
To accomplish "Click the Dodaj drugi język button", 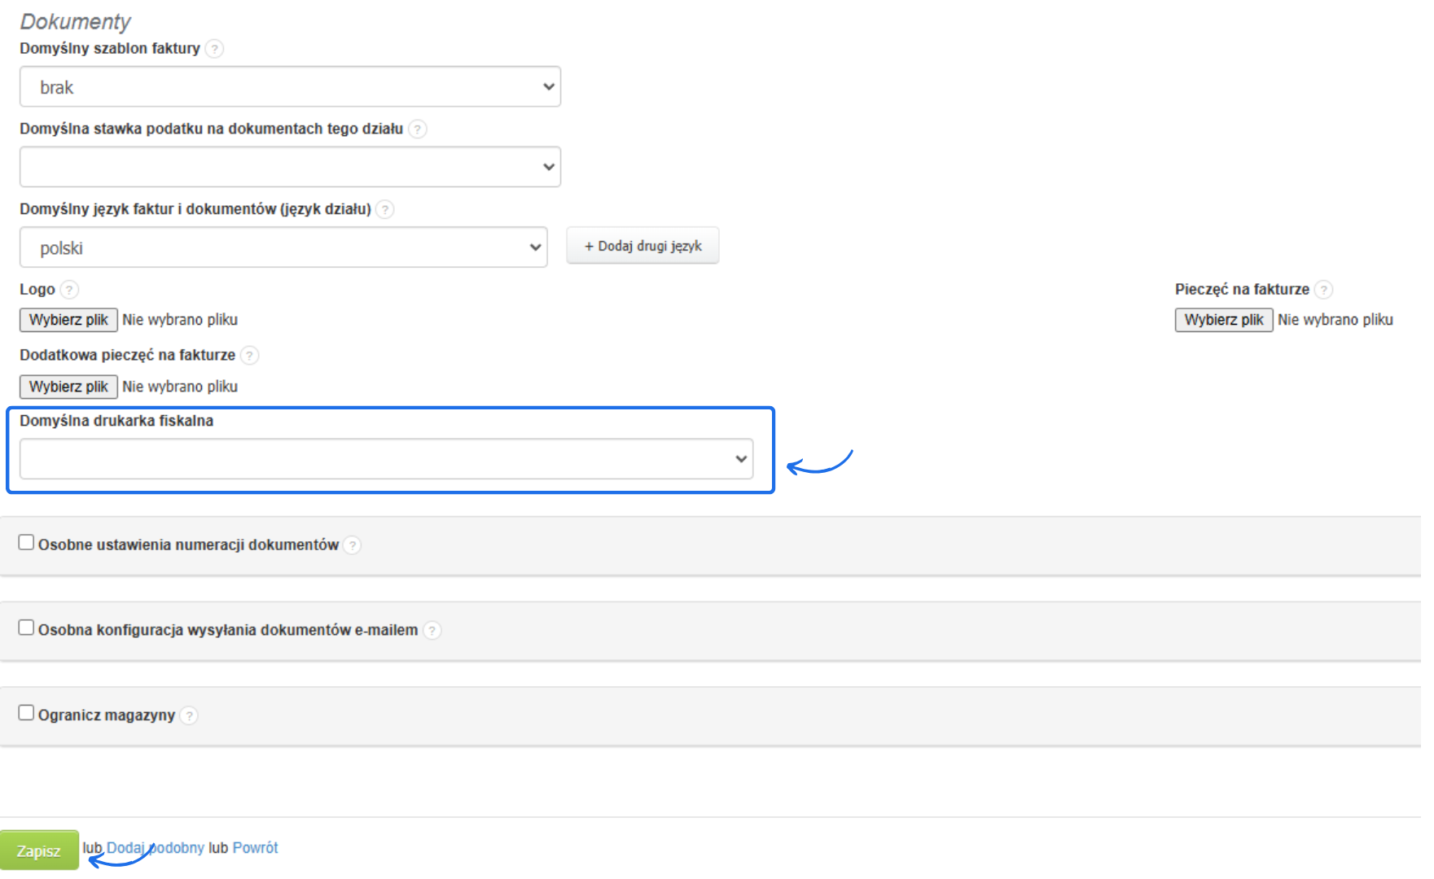I will 642,246.
